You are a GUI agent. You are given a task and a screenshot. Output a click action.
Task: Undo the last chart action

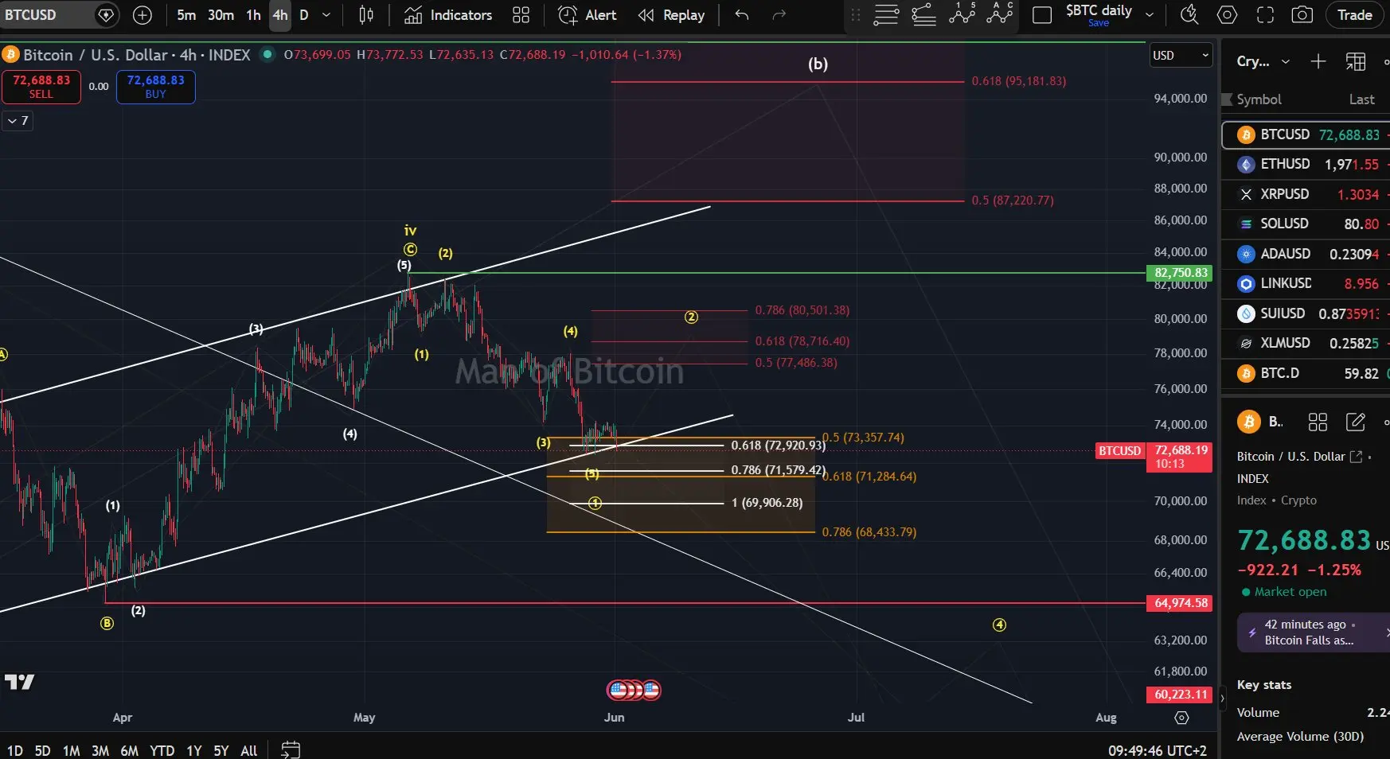[742, 15]
